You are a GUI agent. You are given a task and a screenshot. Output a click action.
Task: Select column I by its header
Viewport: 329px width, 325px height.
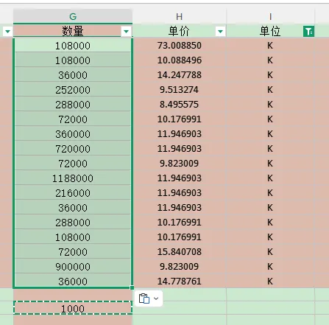click(270, 16)
